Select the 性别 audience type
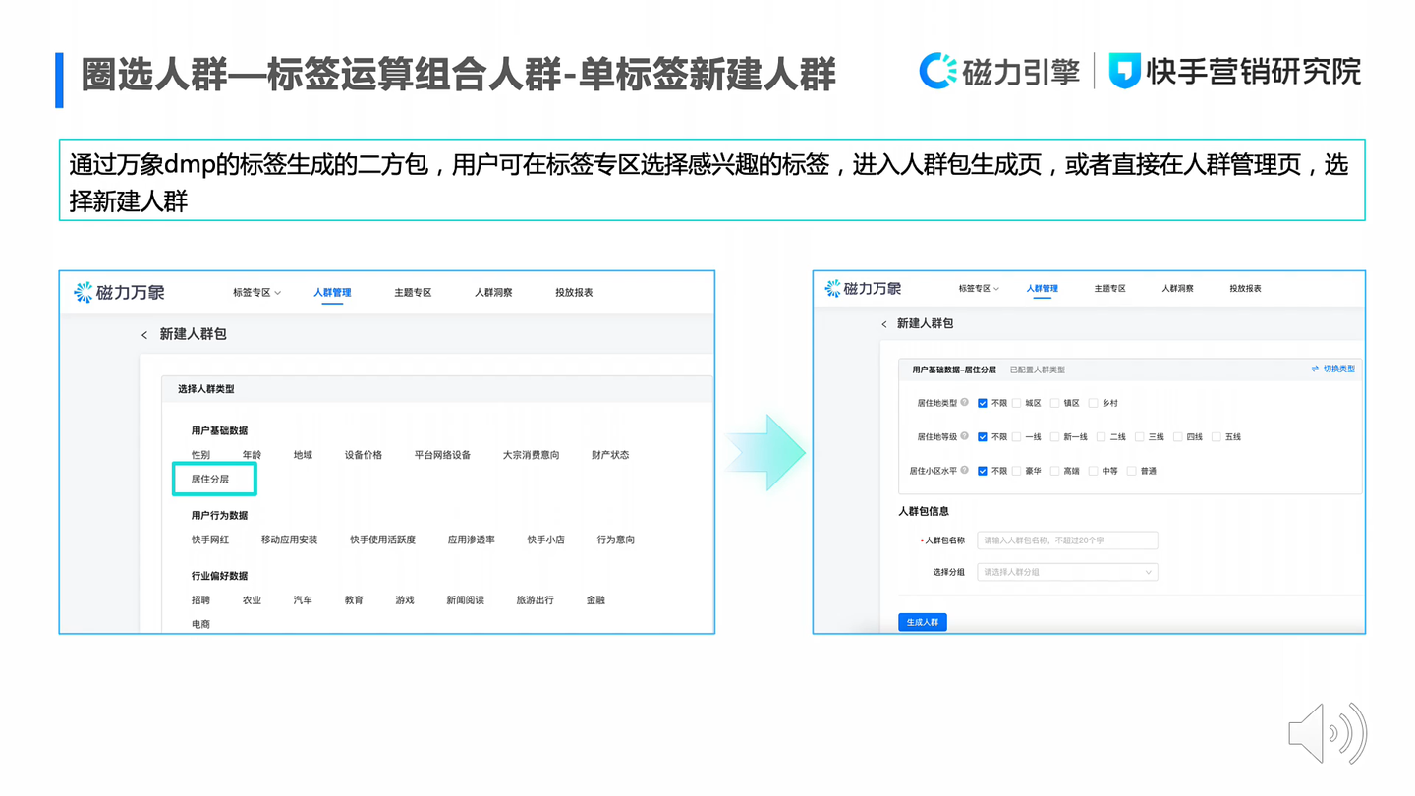 [200, 455]
